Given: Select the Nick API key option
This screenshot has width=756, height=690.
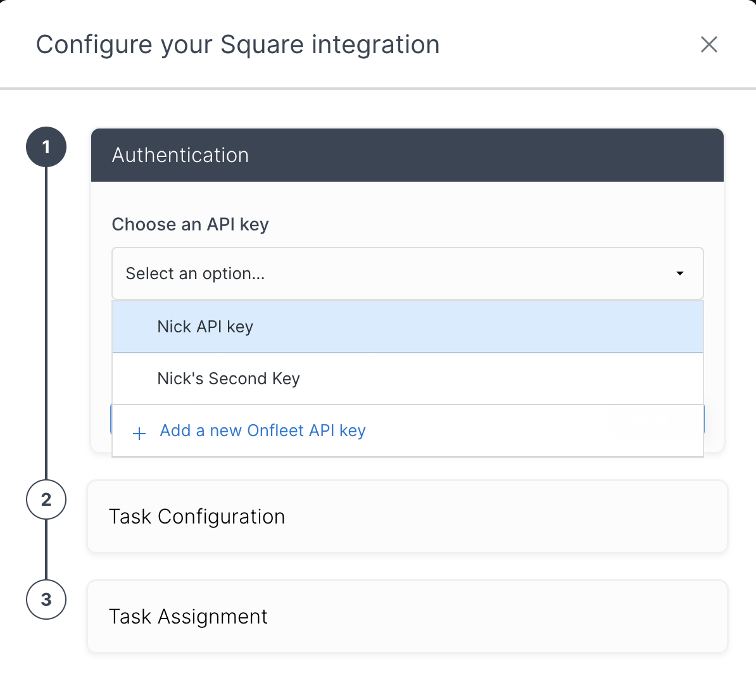Looking at the screenshot, I should pyautogui.click(x=407, y=327).
